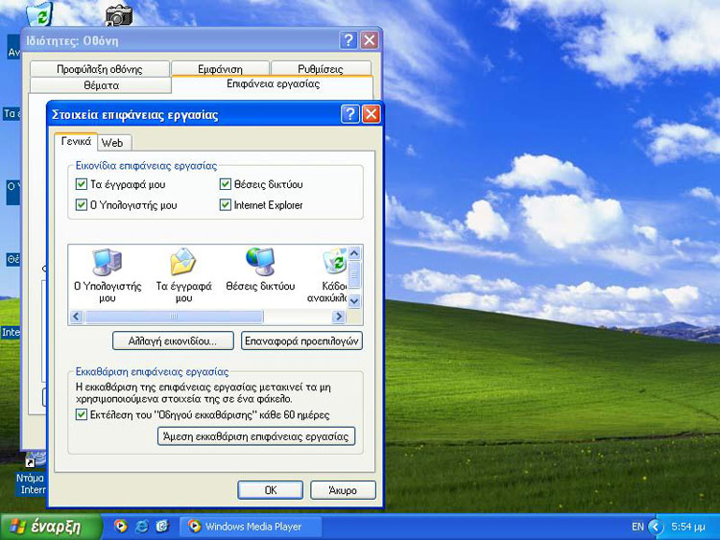This screenshot has width=720, height=540.
Task: Launch Windows Media Player from quick launch
Action: point(120,526)
